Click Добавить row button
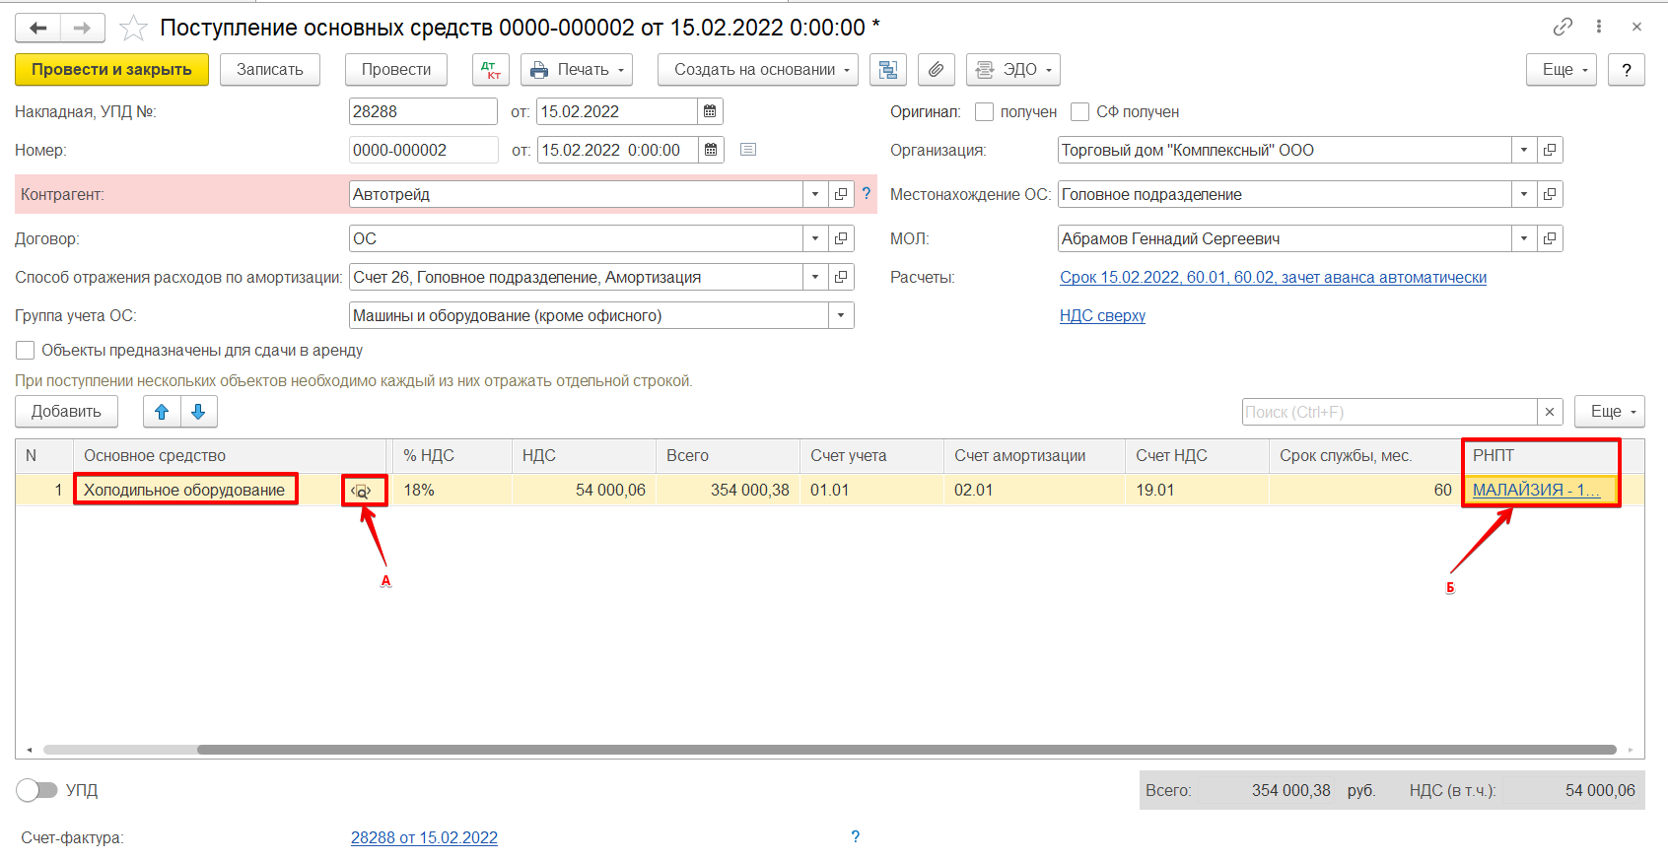 (66, 412)
